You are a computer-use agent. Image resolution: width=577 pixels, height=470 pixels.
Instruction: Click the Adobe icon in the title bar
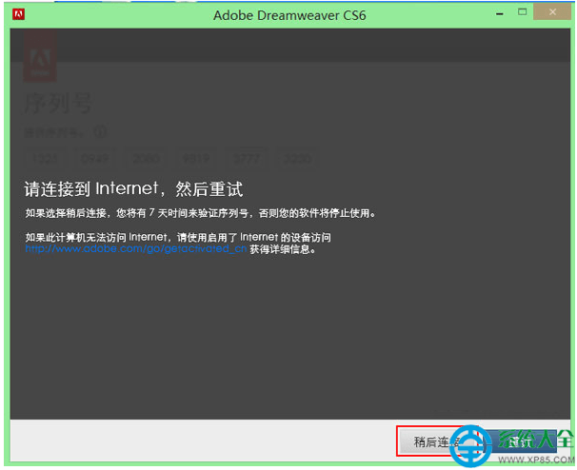[18, 14]
